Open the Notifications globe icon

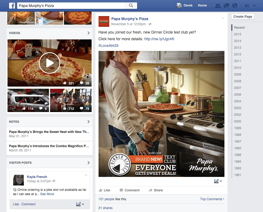coord(235,6)
